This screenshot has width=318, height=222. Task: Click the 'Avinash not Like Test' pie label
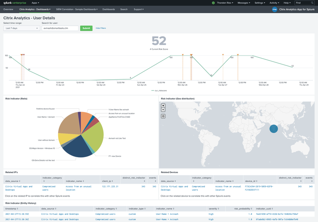coord(117,138)
